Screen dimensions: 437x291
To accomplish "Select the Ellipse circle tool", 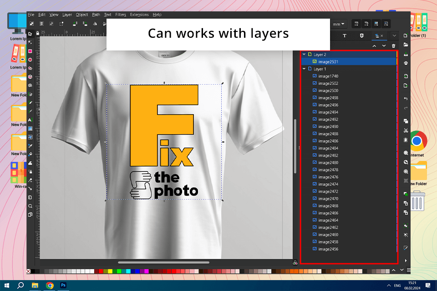I will point(30,60).
